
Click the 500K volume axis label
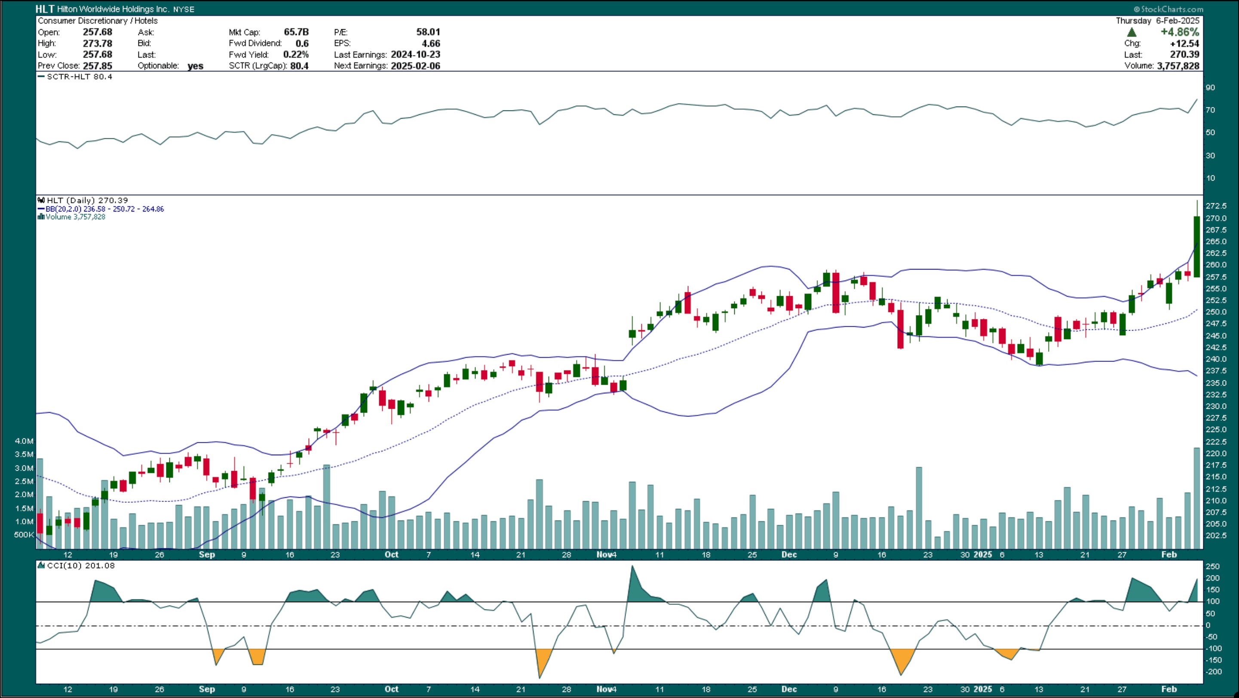coord(24,535)
